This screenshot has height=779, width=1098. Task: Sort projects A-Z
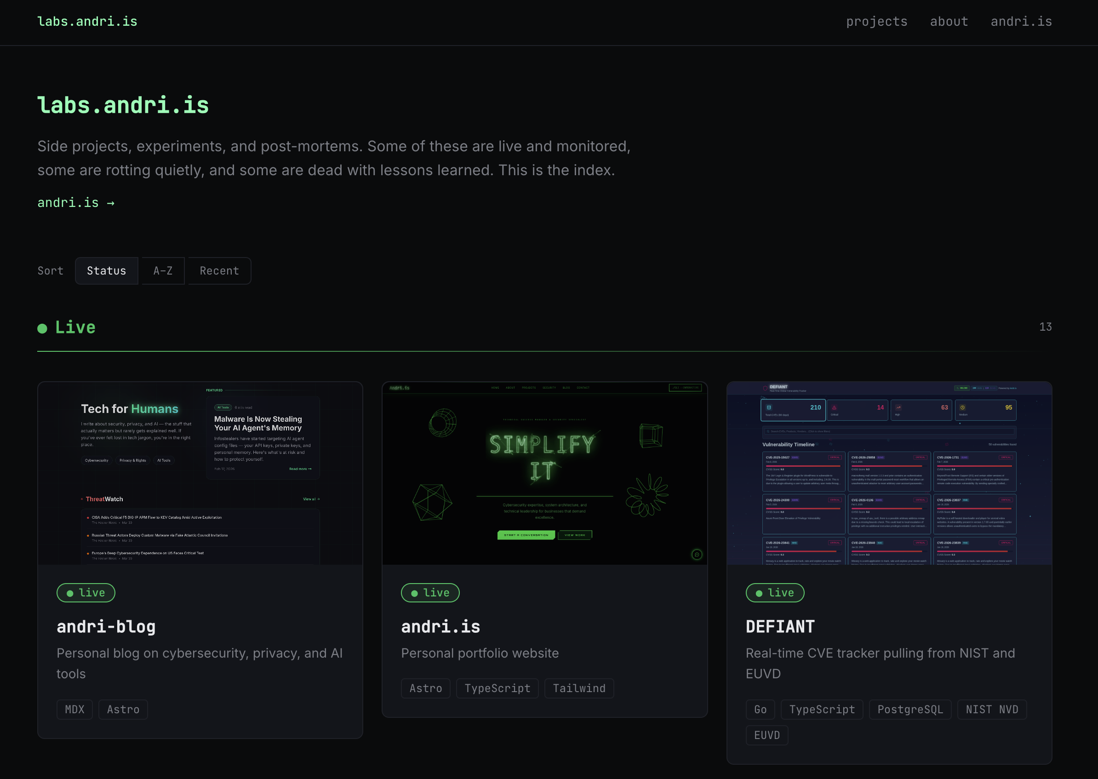pyautogui.click(x=163, y=271)
